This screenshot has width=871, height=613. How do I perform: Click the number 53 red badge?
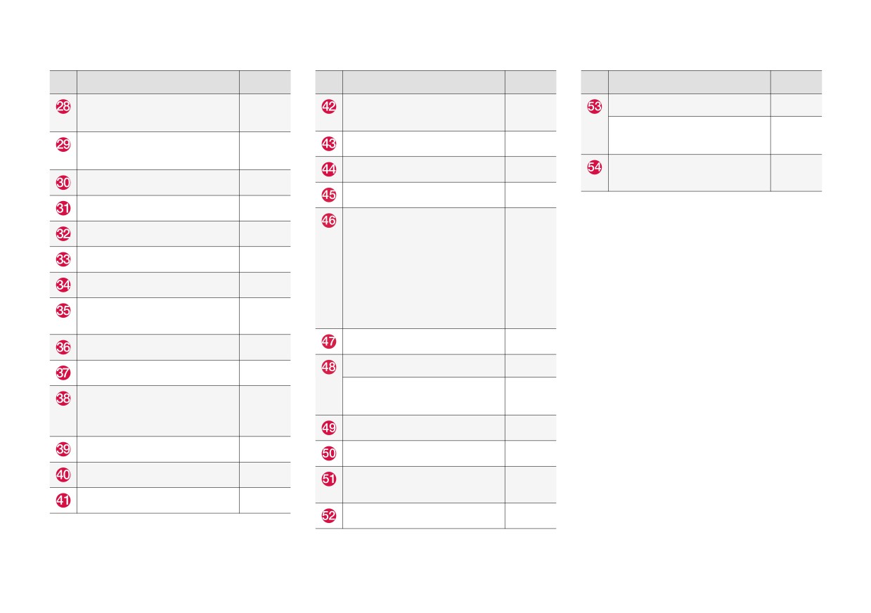[x=595, y=107]
